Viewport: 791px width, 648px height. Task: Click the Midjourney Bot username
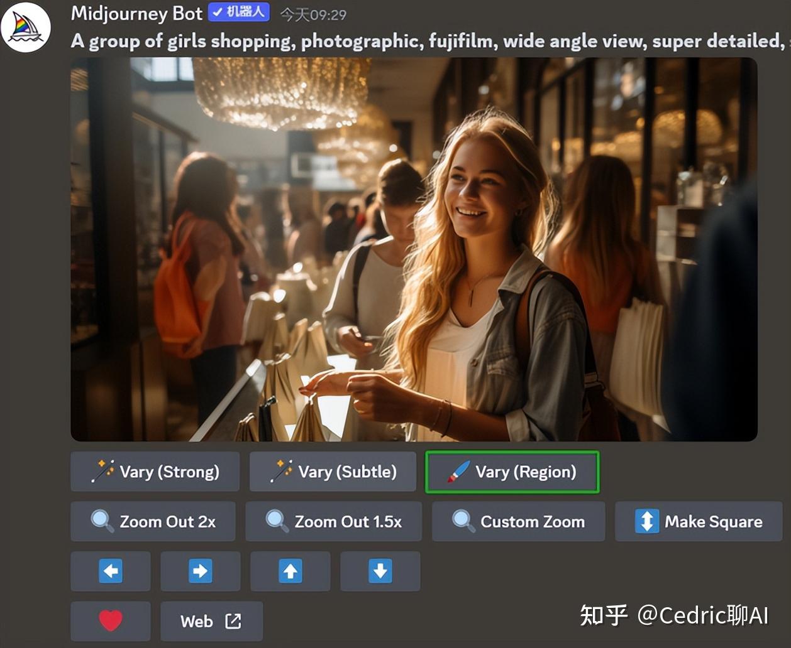(136, 13)
